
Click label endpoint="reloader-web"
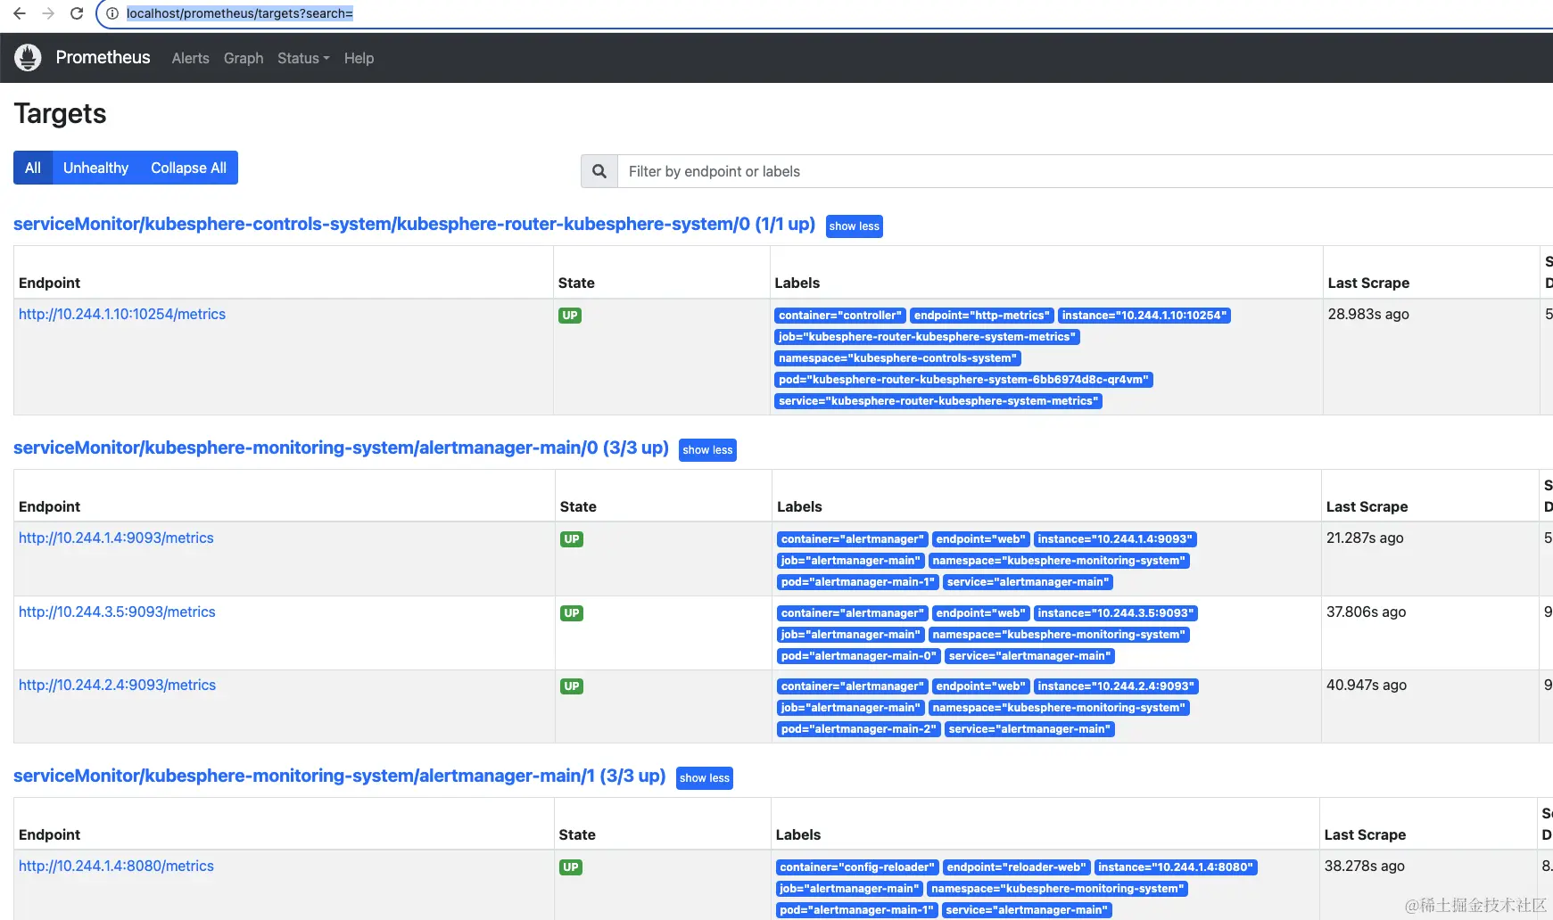tap(1017, 867)
